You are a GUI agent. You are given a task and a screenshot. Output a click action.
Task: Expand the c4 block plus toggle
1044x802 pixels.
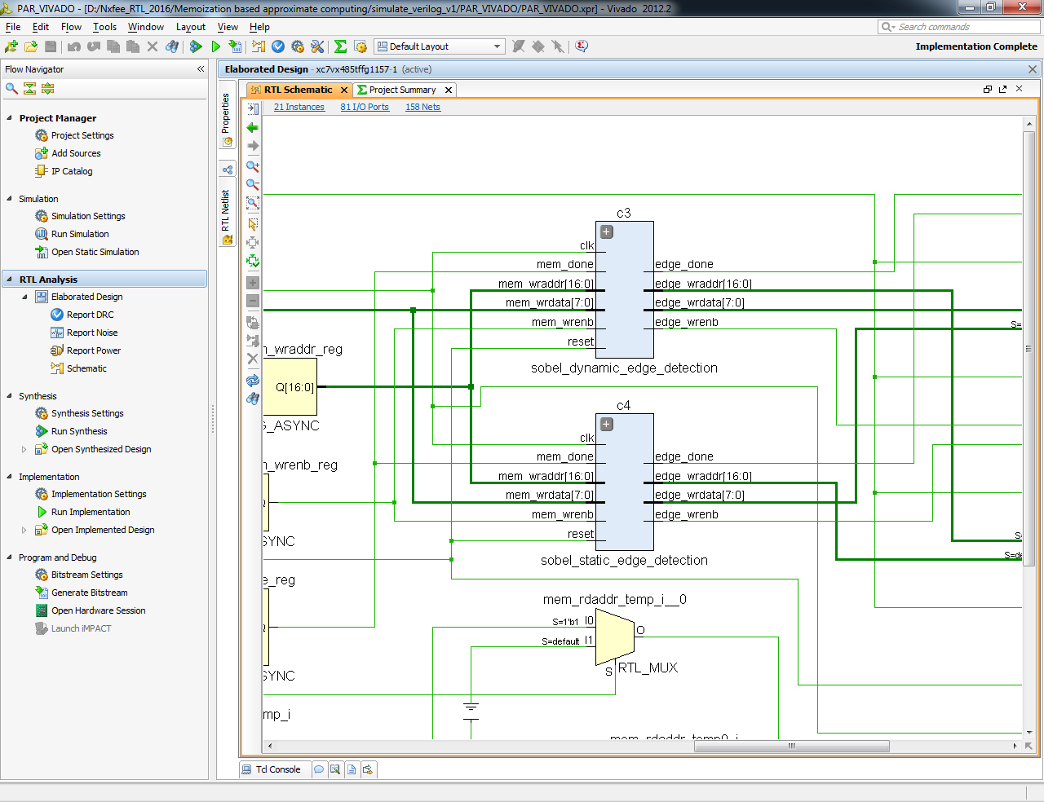click(607, 425)
